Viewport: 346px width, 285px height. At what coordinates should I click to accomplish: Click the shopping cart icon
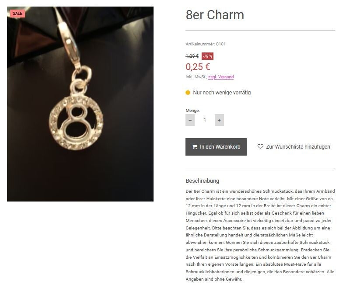[x=194, y=147]
